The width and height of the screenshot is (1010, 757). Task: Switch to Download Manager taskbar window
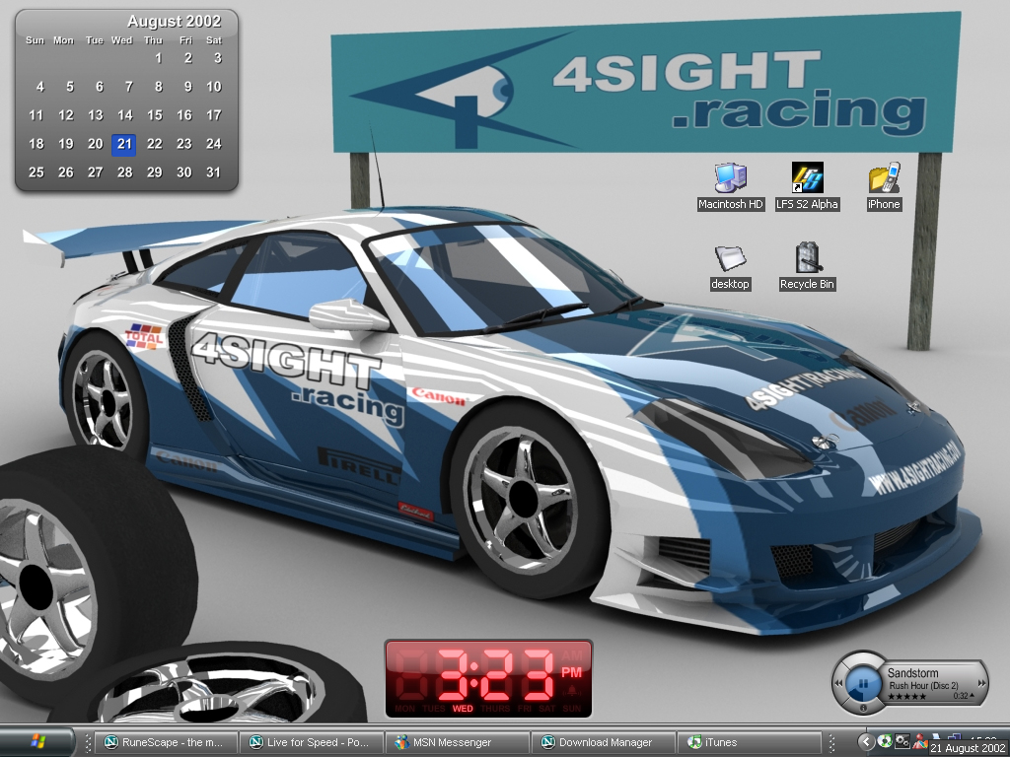coord(603,742)
